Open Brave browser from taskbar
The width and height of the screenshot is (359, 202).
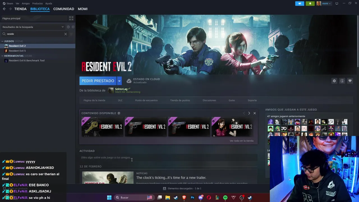click(x=184, y=198)
